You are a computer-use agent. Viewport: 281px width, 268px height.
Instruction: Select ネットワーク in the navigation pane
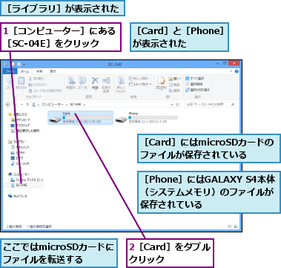tap(18, 196)
